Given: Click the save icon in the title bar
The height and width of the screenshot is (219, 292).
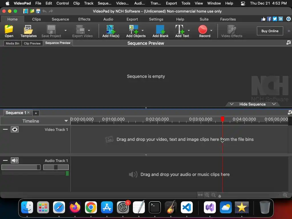Looking at the screenshot, I should coord(38,11).
